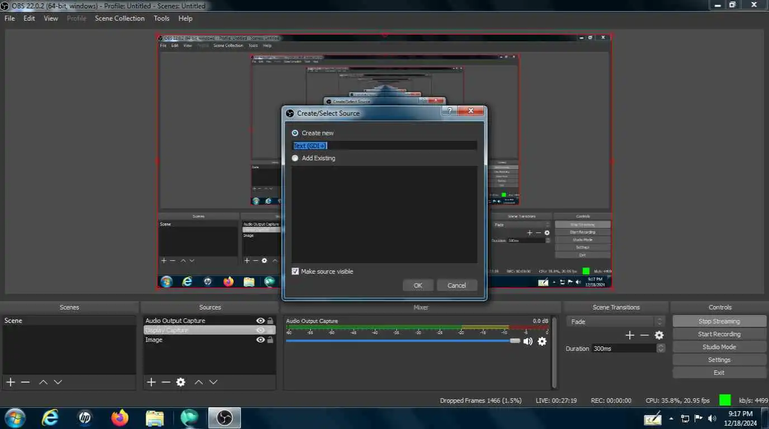Lock the Image source
769x429 pixels.
tap(270, 340)
